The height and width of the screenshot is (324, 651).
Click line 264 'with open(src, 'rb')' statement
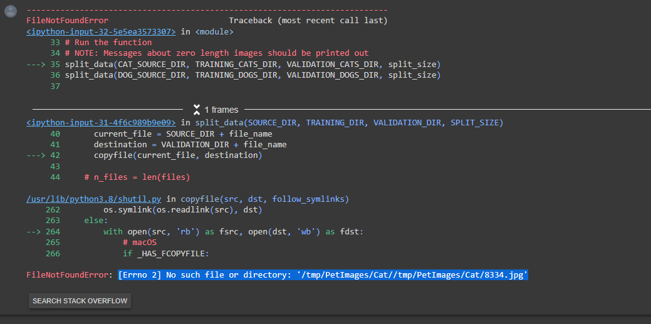coord(233,231)
